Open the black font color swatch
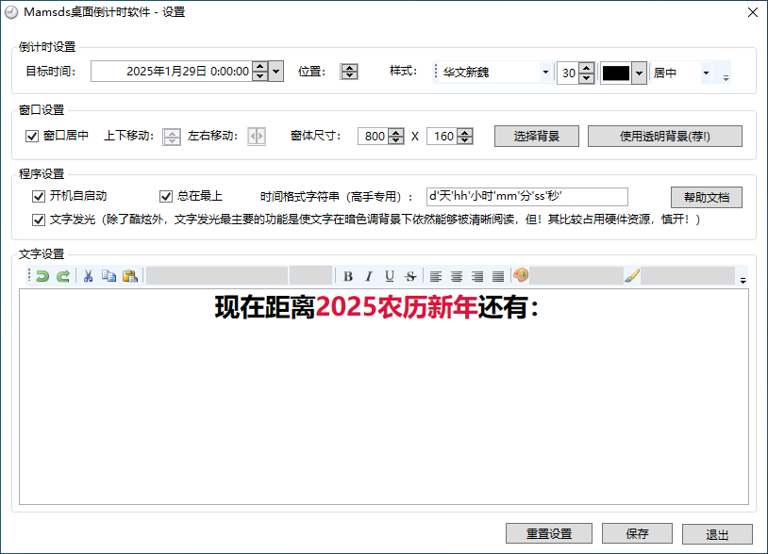This screenshot has height=554, width=768. (x=617, y=73)
